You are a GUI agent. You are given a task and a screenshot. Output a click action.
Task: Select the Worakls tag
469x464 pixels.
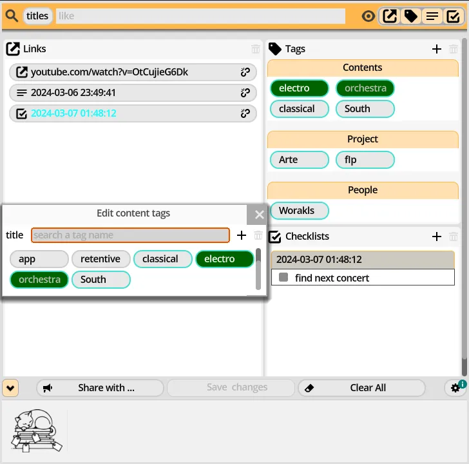300,211
